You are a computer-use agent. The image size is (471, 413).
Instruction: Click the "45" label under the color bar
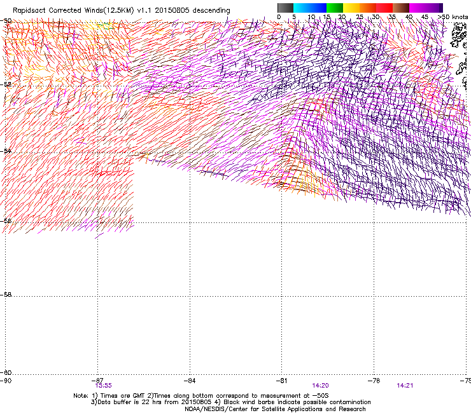tap(424, 17)
